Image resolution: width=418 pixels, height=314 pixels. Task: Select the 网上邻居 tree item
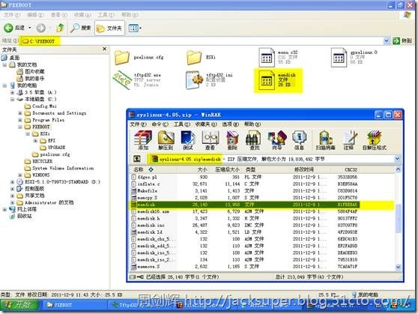pyautogui.click(x=23, y=209)
